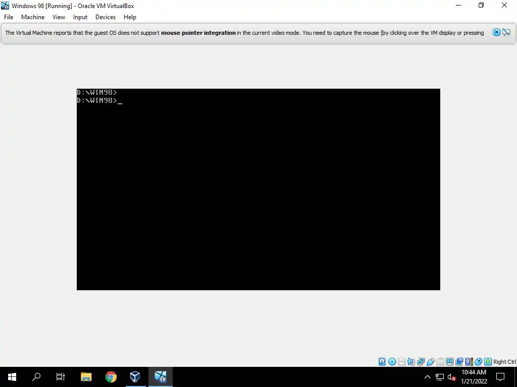Dismiss the mouse pointer integration notification
The image size is (517, 387).
[x=496, y=32]
